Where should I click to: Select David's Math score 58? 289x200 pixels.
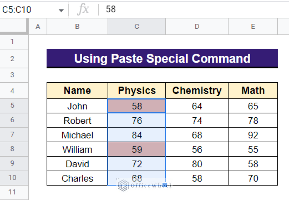tap(253, 164)
